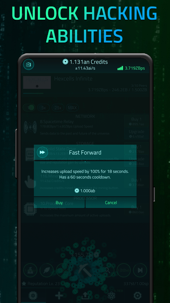Open the processor chip hardware tab
Image resolution: width=170 pixels, height=303 pixels.
point(33,296)
